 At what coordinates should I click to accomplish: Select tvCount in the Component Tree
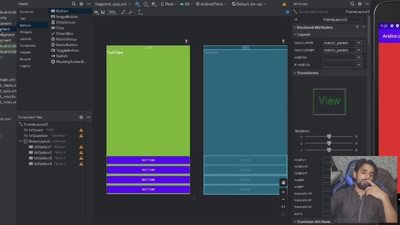tap(36, 130)
